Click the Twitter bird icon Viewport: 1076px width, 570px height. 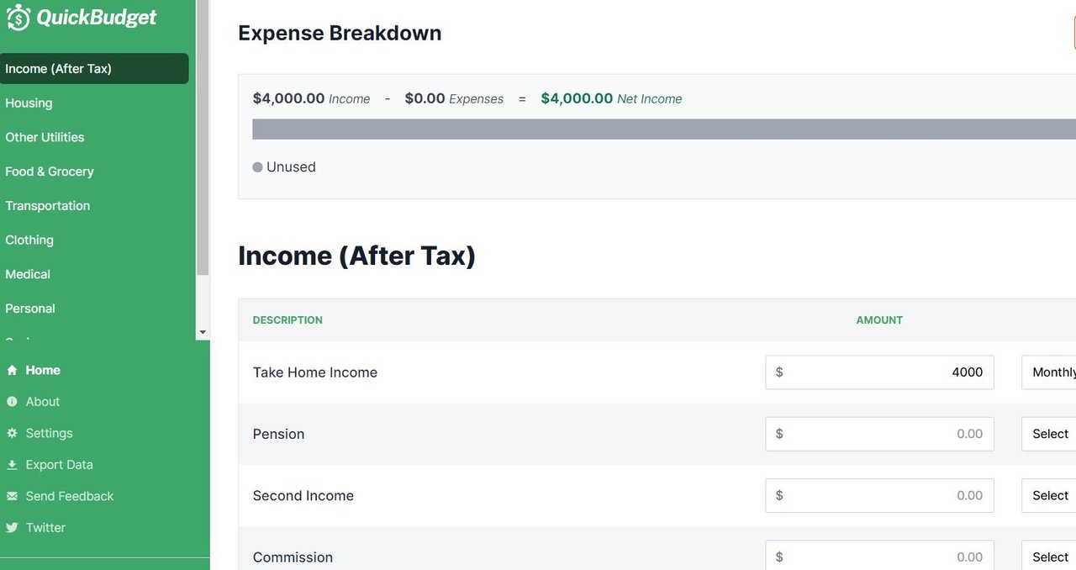pyautogui.click(x=12, y=528)
